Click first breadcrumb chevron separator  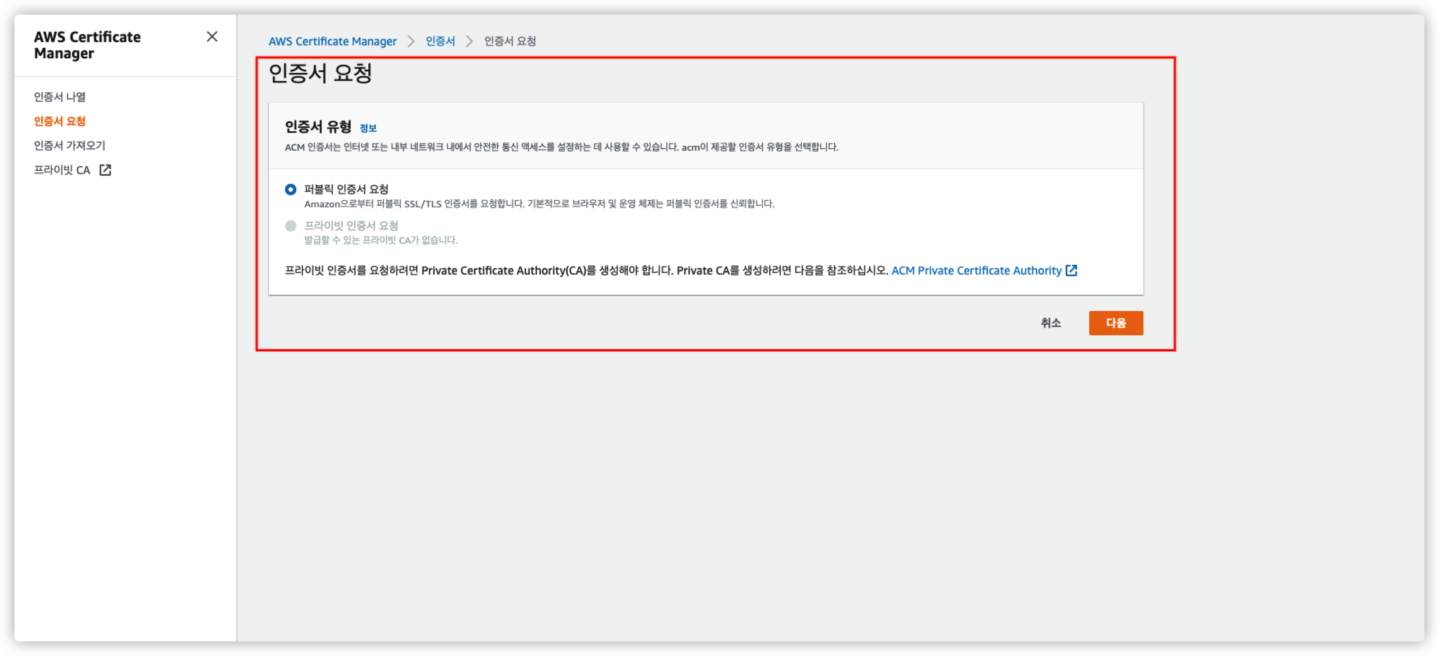(411, 41)
